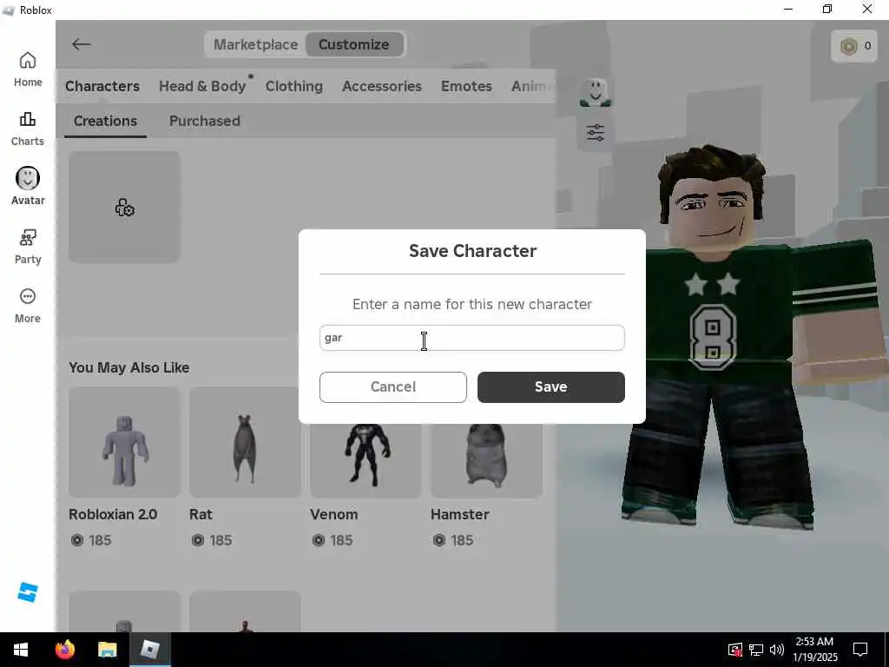Select the Characters tab

coord(102,86)
